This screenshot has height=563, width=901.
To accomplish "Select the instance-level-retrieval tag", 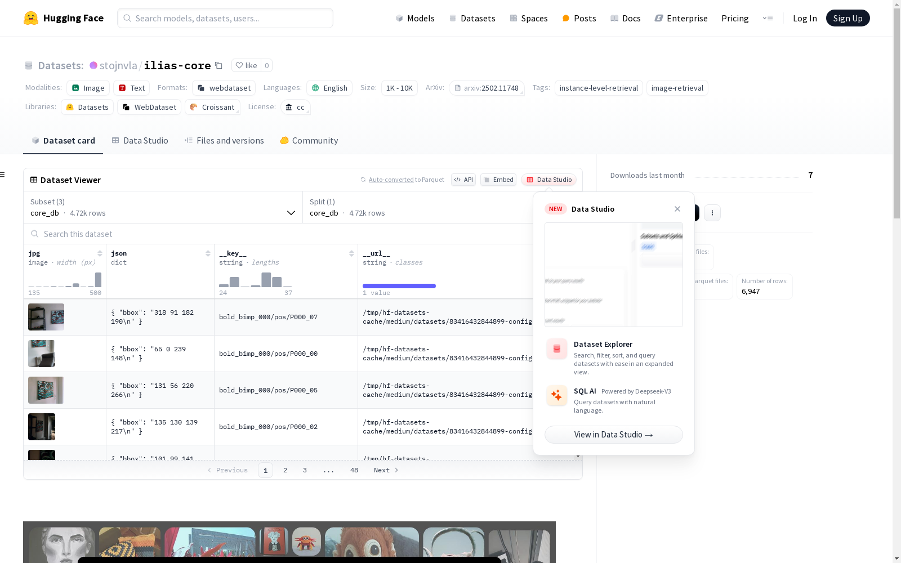I will pyautogui.click(x=599, y=88).
